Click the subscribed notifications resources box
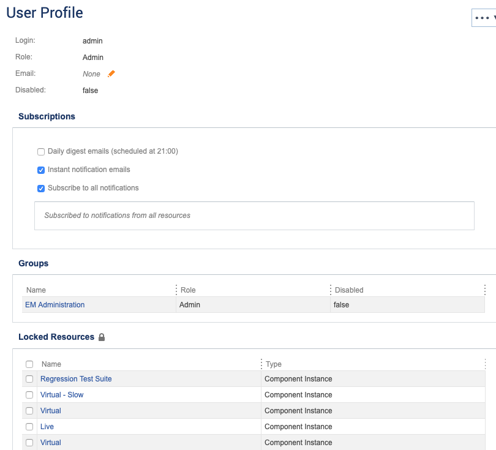 (x=254, y=216)
